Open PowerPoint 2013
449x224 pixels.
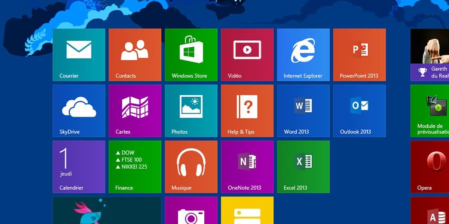pyautogui.click(x=359, y=55)
